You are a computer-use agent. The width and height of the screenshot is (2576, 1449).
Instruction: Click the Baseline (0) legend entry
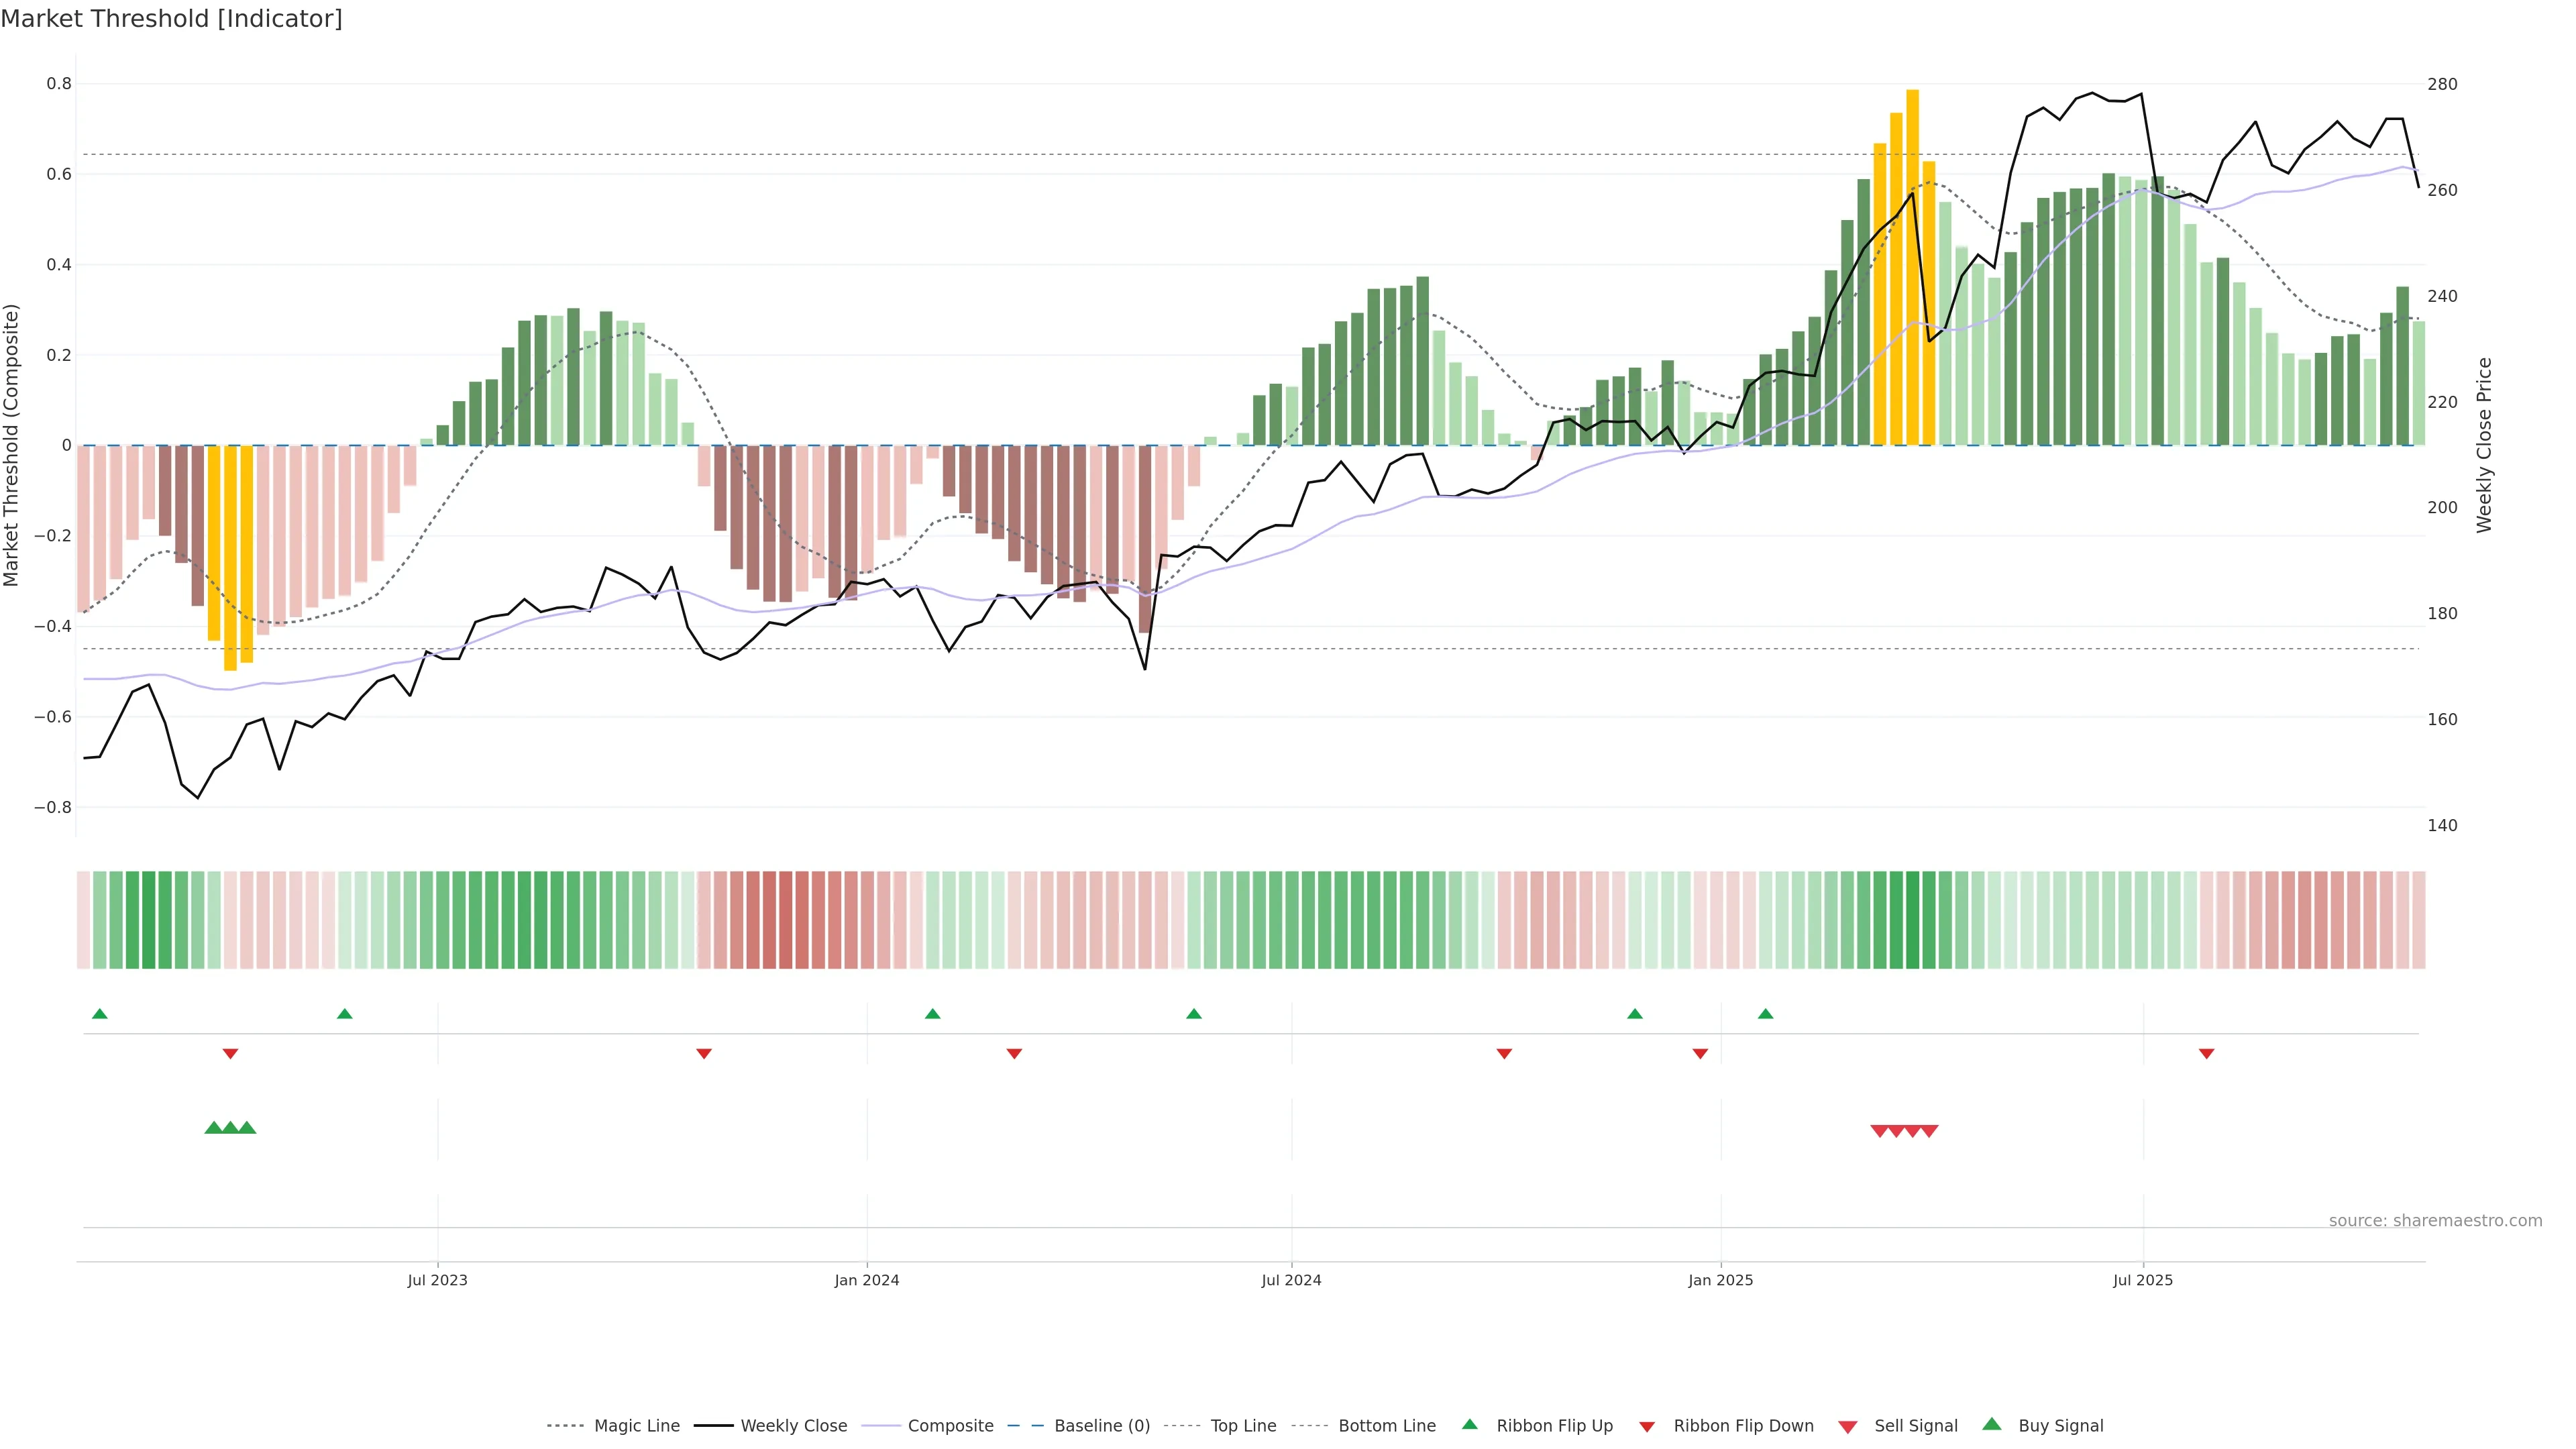point(1101,1426)
